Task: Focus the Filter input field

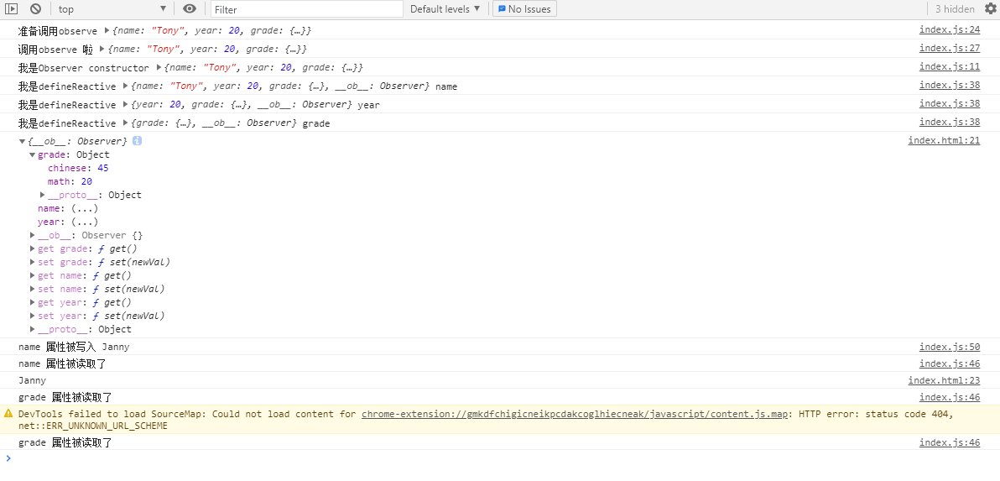Action: tap(307, 9)
